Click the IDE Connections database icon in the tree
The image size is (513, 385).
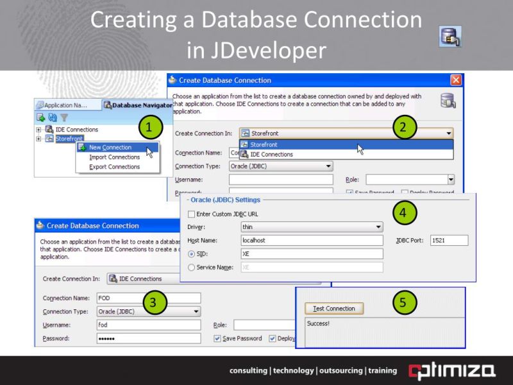click(49, 130)
